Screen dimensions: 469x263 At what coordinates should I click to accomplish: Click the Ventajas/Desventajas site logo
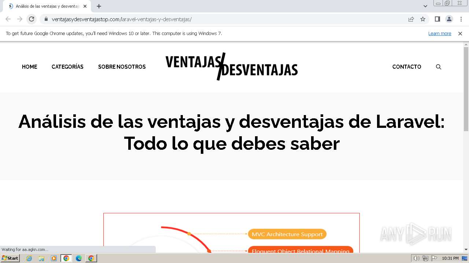(232, 66)
